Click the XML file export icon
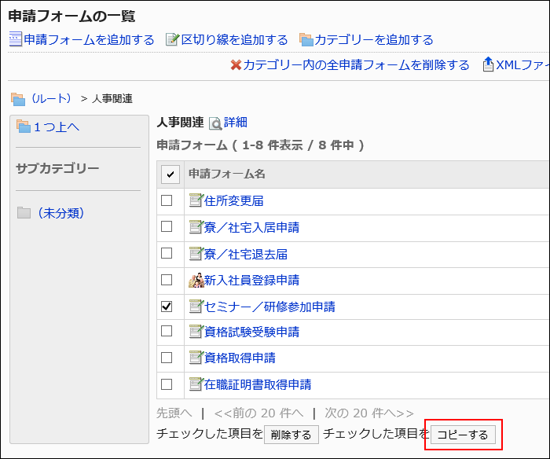550x459 pixels. pyautogui.click(x=488, y=64)
